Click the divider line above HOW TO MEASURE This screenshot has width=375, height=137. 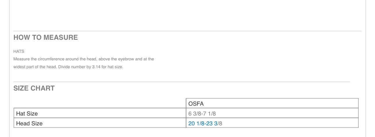187,31
